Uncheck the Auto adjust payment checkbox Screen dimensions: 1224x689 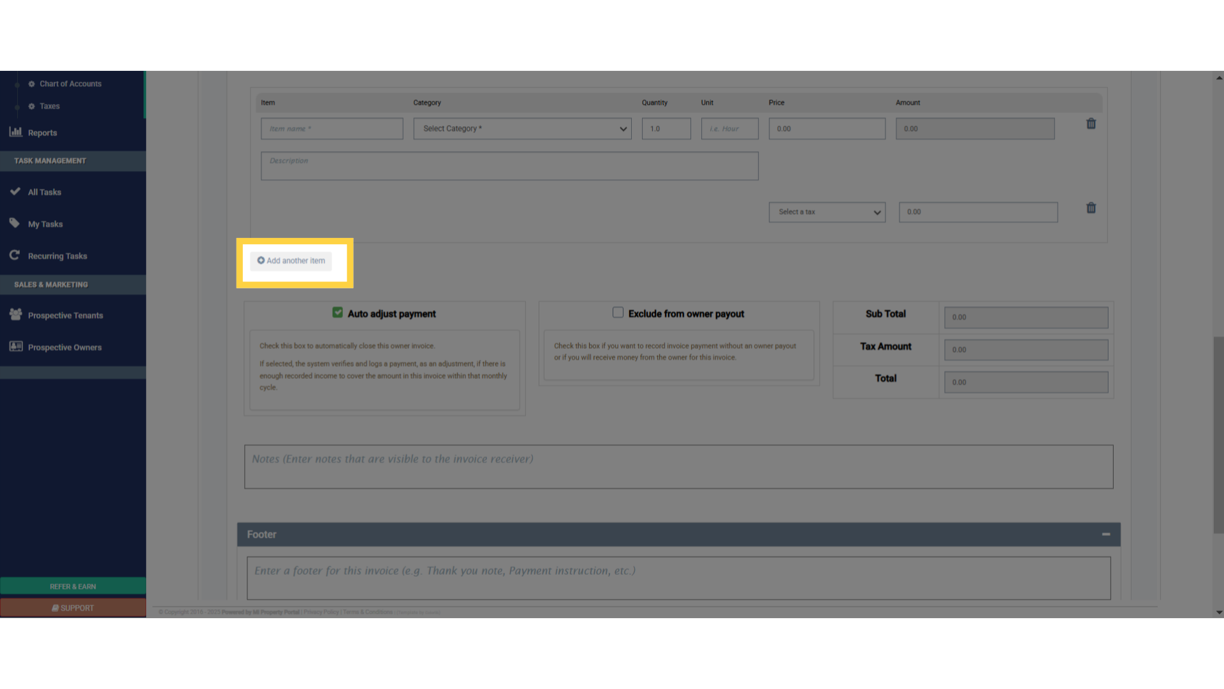click(x=337, y=313)
